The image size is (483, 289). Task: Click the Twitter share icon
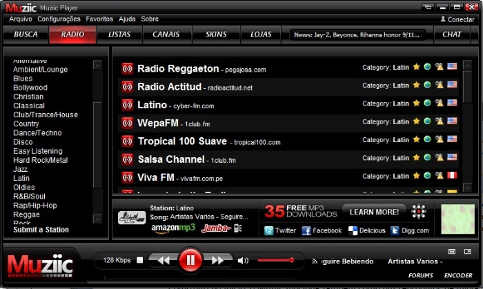click(x=270, y=230)
